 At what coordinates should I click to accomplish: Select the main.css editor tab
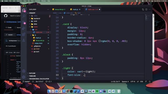point(93,9)
